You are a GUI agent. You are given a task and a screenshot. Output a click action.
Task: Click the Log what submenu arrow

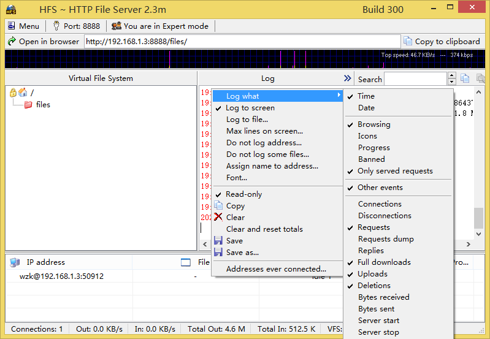tap(339, 95)
